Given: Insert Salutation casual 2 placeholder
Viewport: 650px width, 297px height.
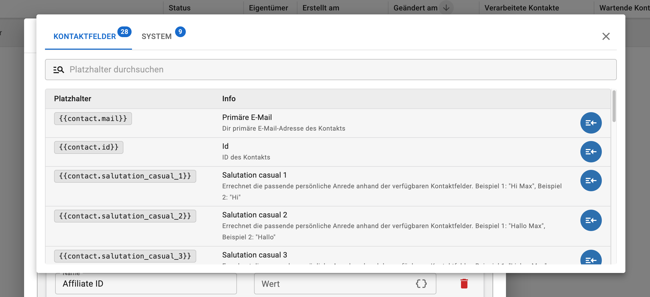Looking at the screenshot, I should point(591,220).
